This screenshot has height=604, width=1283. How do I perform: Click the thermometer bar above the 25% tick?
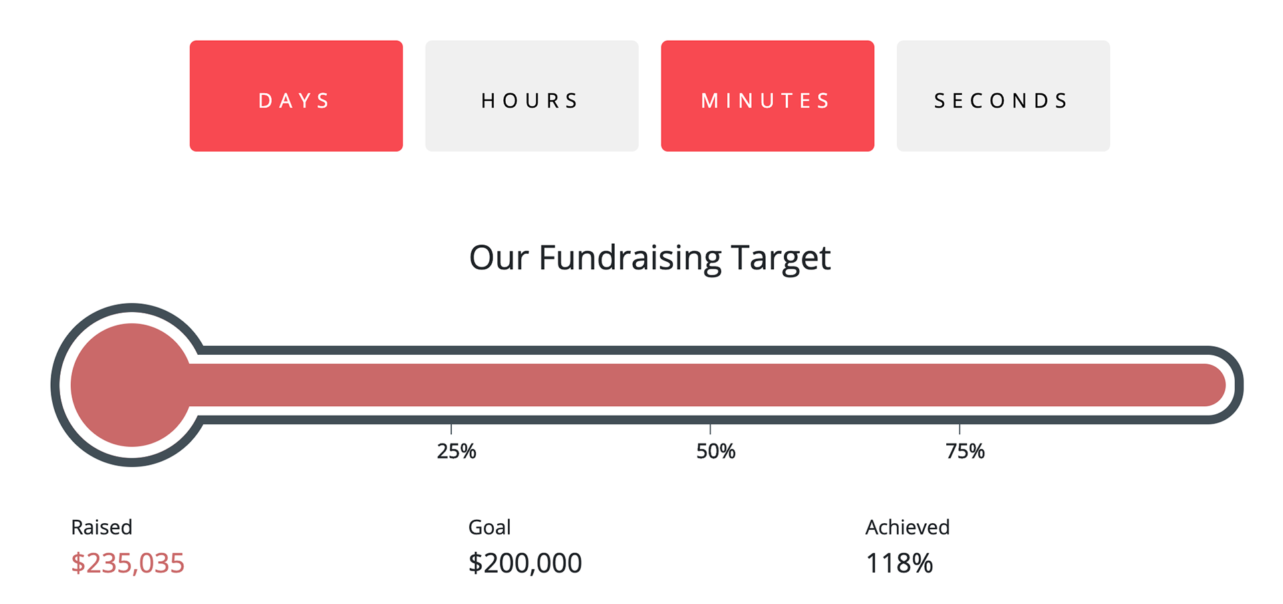click(x=451, y=385)
